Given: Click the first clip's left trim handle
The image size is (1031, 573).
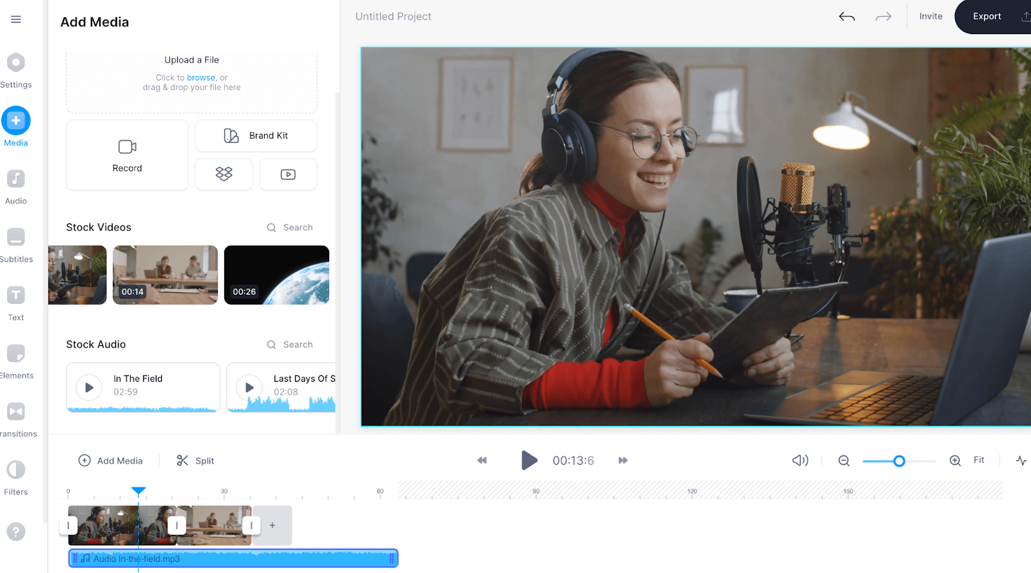Looking at the screenshot, I should pyautogui.click(x=68, y=525).
